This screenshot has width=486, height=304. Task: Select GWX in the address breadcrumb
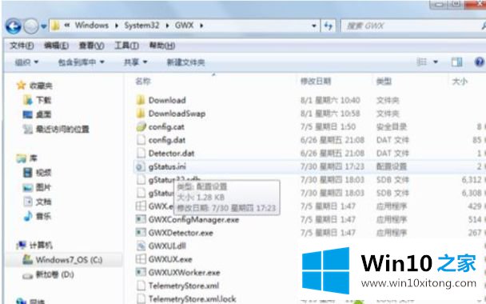click(184, 26)
